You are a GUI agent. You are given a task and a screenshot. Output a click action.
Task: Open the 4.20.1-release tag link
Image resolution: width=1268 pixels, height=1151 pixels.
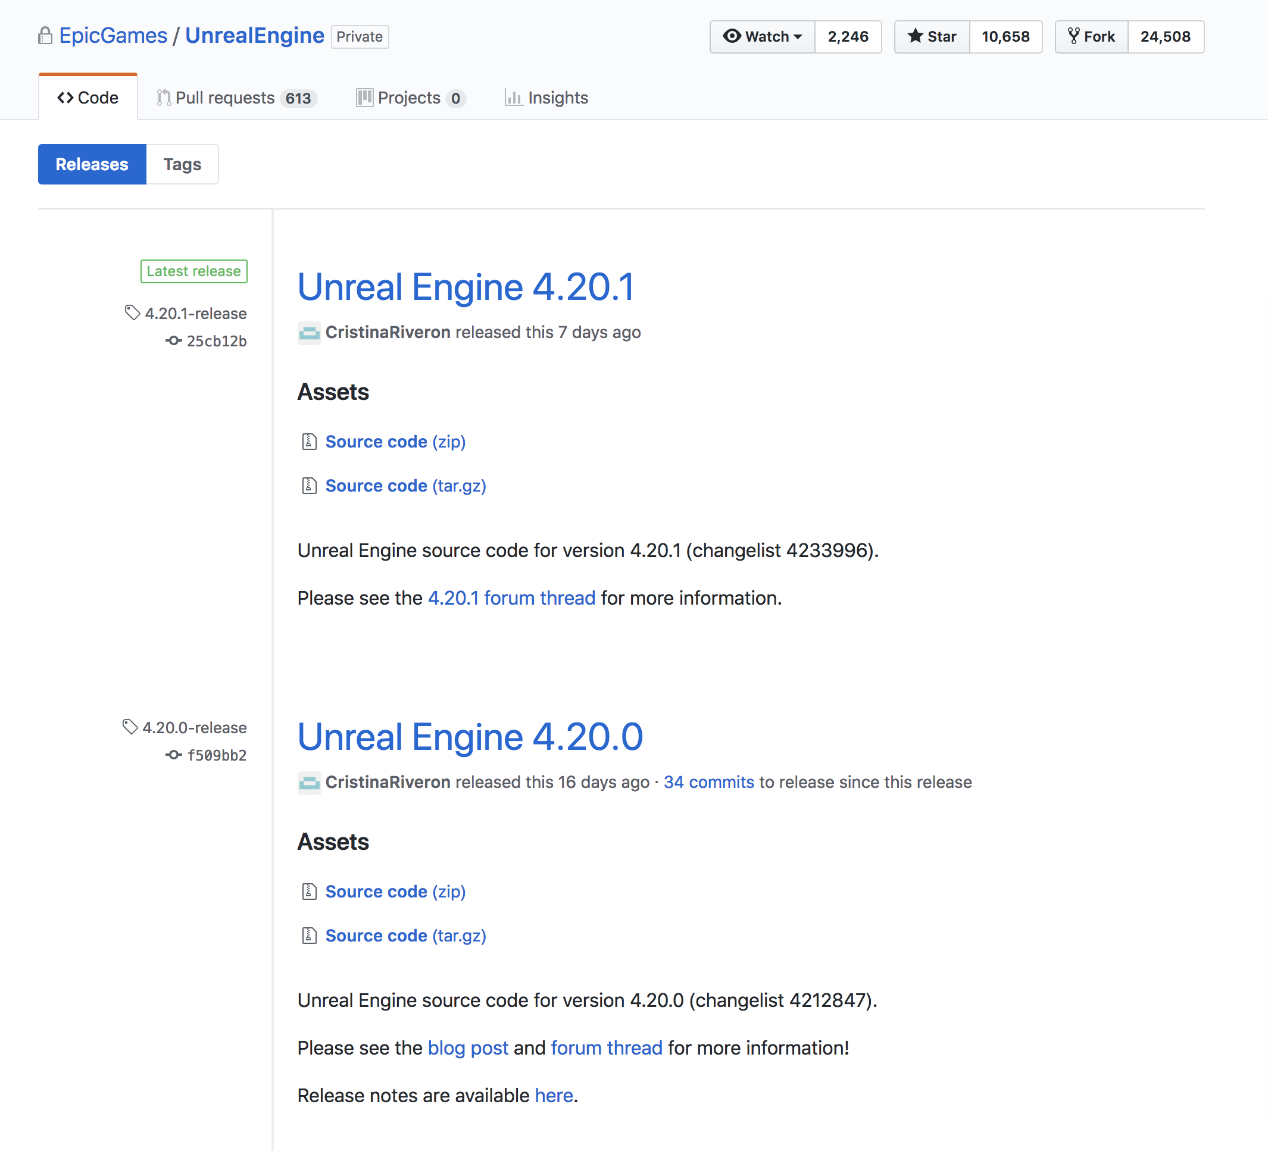[x=196, y=313]
